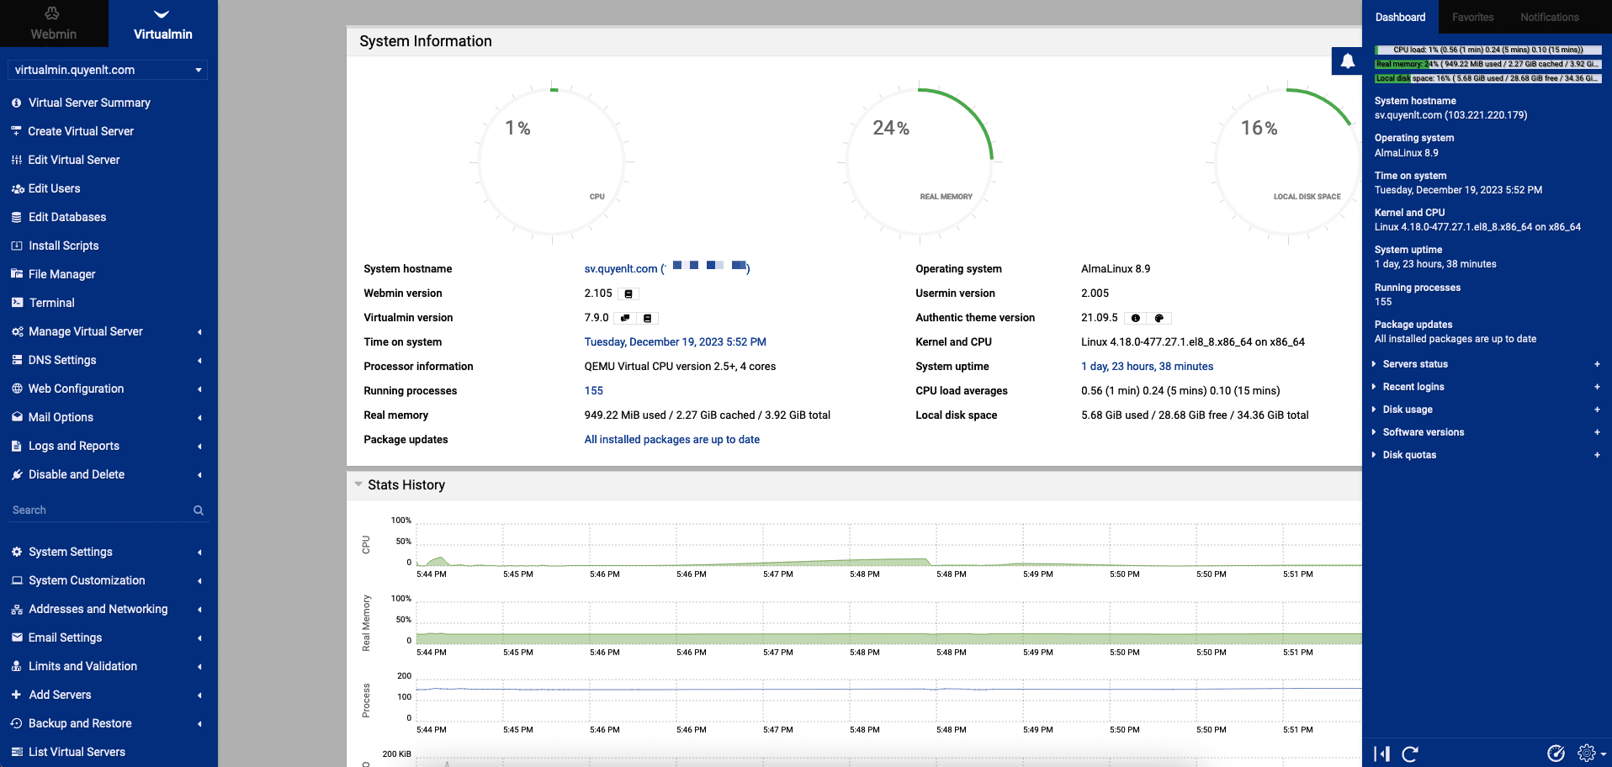Screen dimensions: 1612x767
Task: Click Authentic theme info icon
Action: [1136, 319]
